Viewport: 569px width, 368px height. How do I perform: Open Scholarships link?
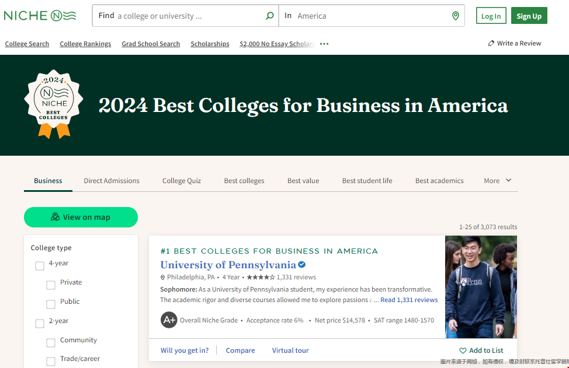(210, 44)
